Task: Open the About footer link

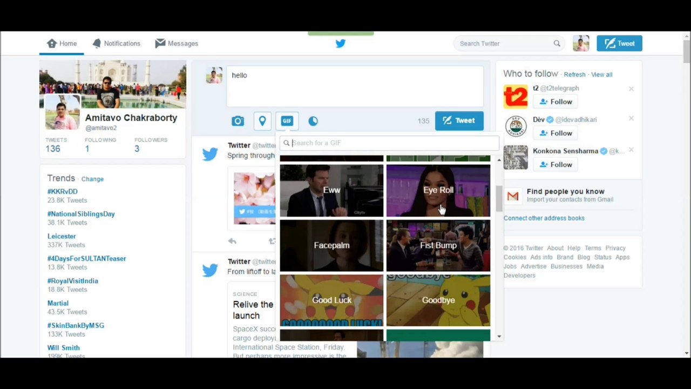Action: [555, 248]
